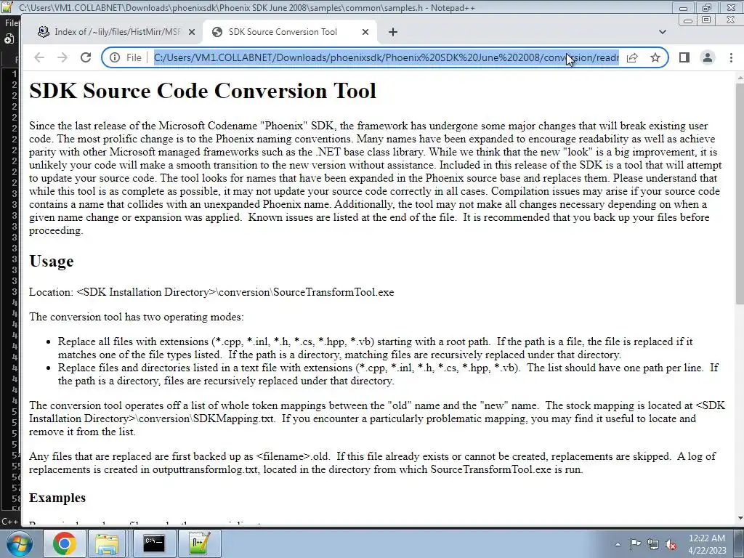Open the clock showing 12:22 AM
744x558 pixels.
coord(707,544)
